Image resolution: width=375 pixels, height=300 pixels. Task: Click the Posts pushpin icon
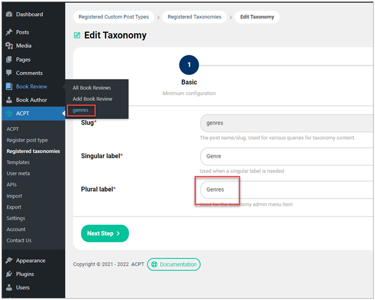(x=9, y=32)
